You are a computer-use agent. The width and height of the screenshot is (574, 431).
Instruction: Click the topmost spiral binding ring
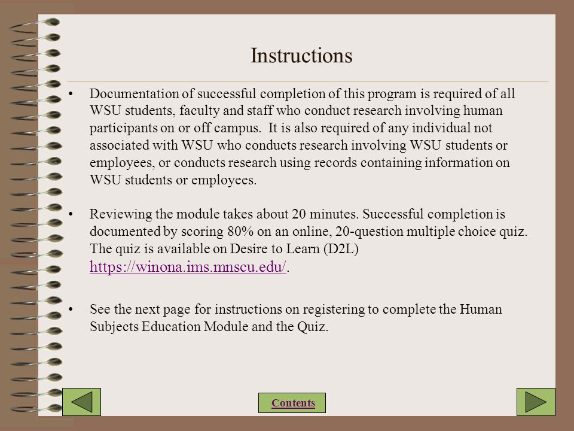tap(35, 26)
